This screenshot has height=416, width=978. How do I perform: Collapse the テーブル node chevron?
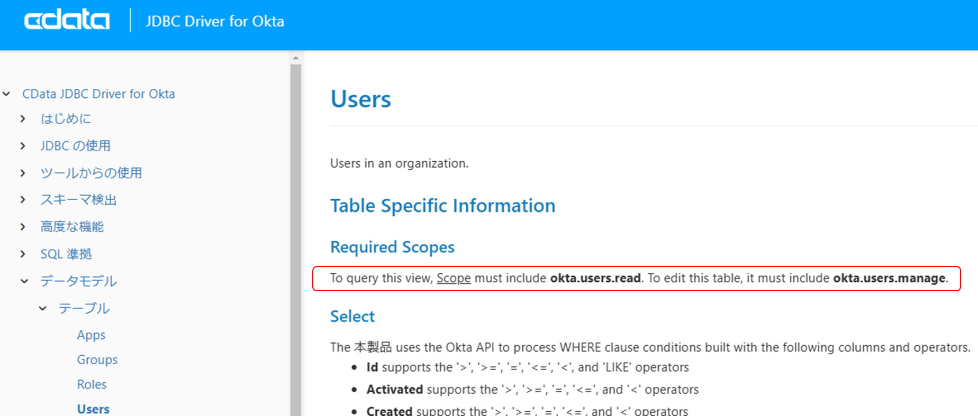coord(43,308)
